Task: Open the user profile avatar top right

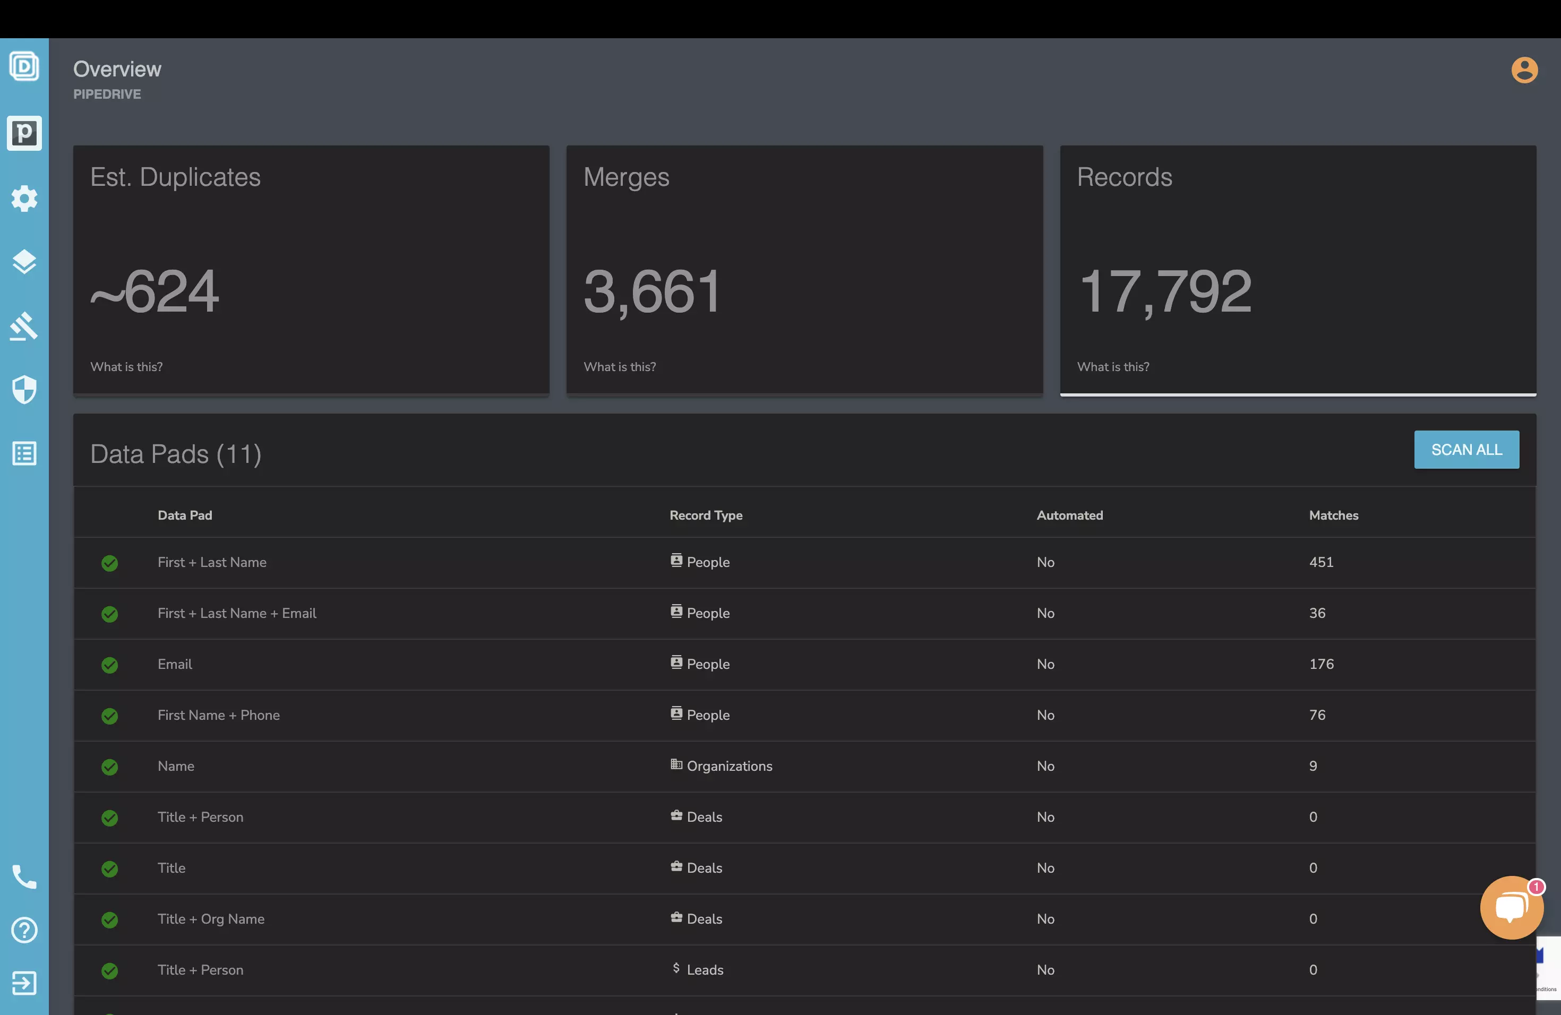Action: click(1524, 70)
